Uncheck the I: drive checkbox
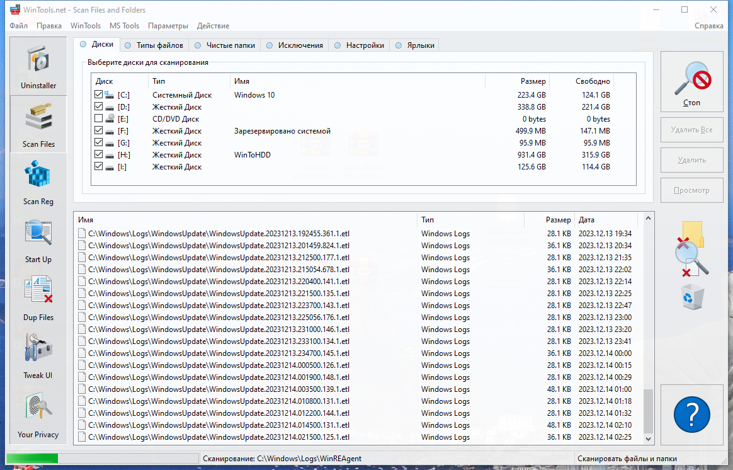733x470 pixels. click(x=99, y=166)
